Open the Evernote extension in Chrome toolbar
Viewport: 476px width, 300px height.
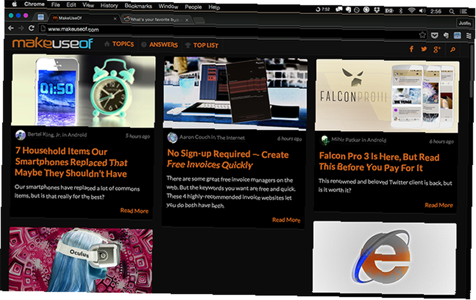tap(446, 36)
